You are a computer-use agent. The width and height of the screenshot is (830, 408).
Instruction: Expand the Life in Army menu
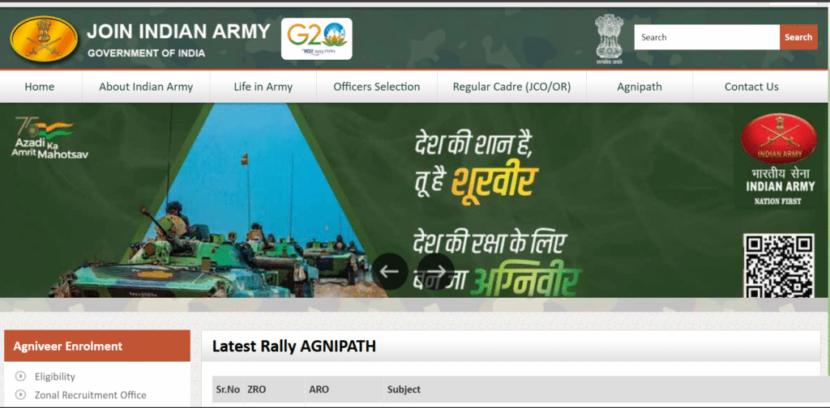[263, 87]
